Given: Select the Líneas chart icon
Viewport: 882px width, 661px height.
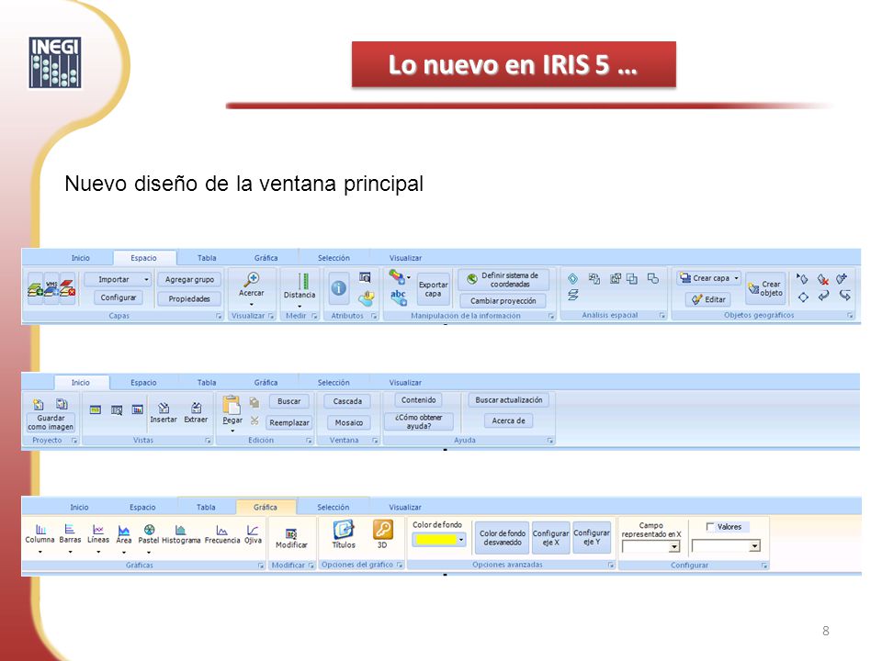Looking at the screenshot, I should (x=98, y=530).
